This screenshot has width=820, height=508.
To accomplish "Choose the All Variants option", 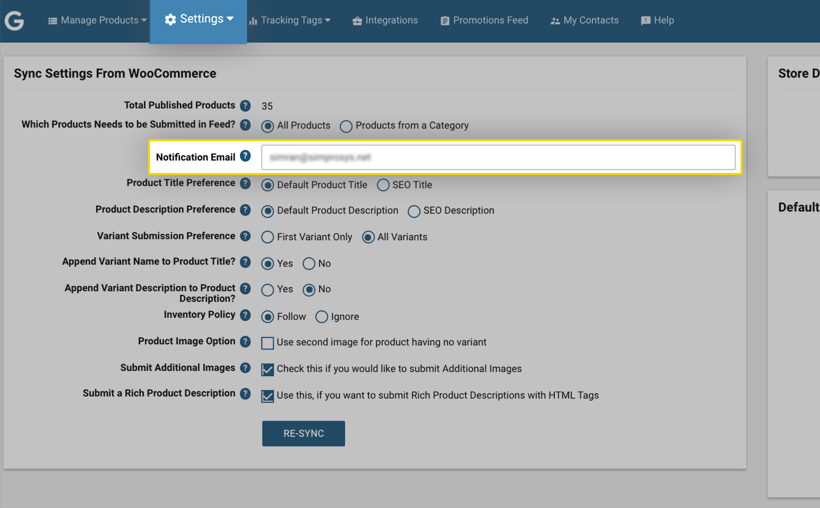I will 368,237.
